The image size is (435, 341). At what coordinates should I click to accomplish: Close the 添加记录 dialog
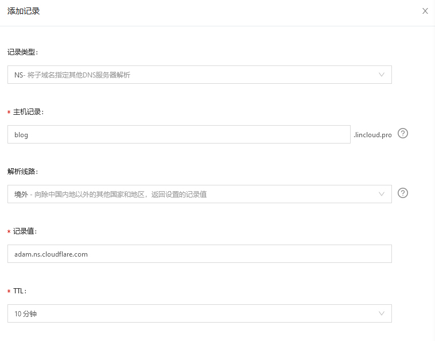(425, 11)
